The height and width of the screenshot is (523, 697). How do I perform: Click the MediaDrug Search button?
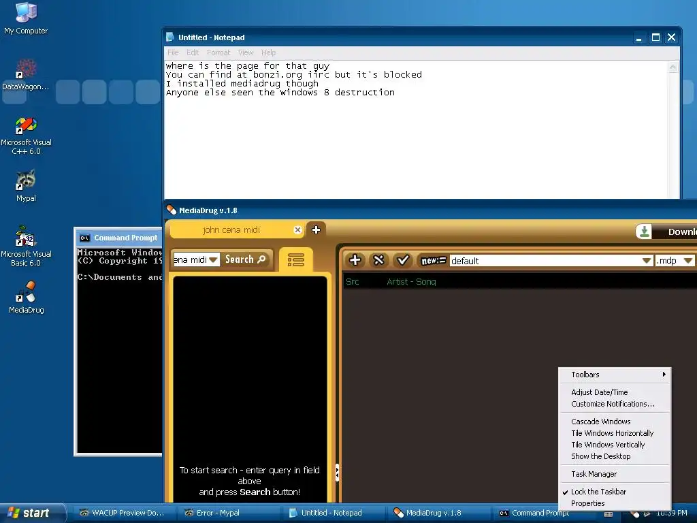click(x=245, y=259)
